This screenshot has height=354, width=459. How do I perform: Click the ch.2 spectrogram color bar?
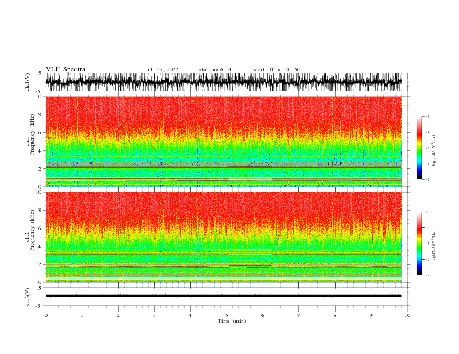[419, 244]
